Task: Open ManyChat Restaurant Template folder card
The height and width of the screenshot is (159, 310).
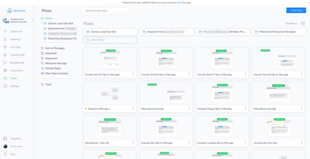Action: 279,32
